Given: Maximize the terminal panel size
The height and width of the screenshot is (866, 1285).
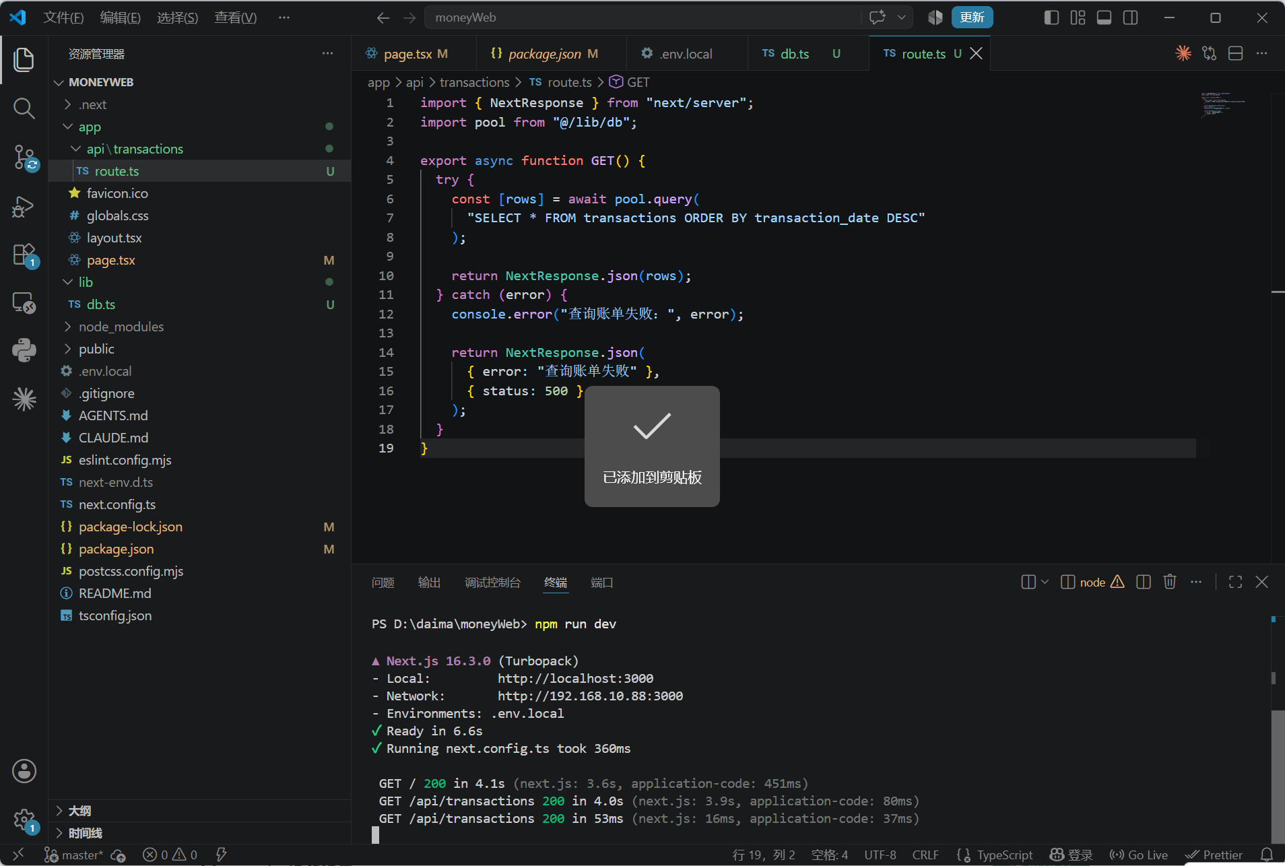Looking at the screenshot, I should 1236,582.
